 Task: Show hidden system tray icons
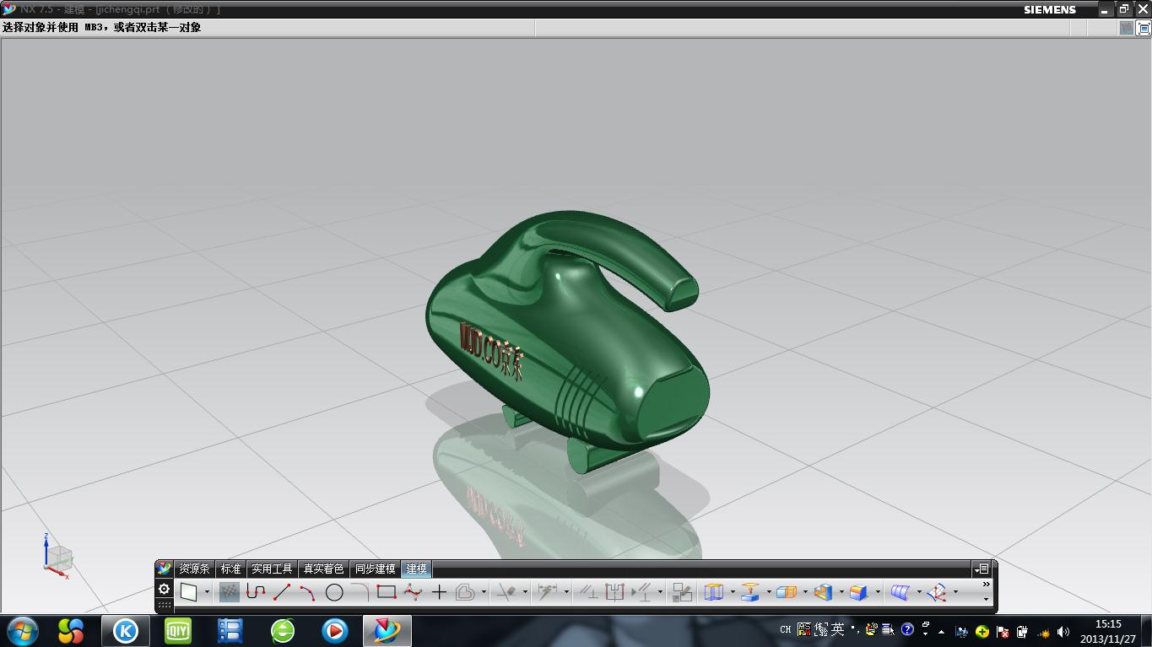point(941,632)
